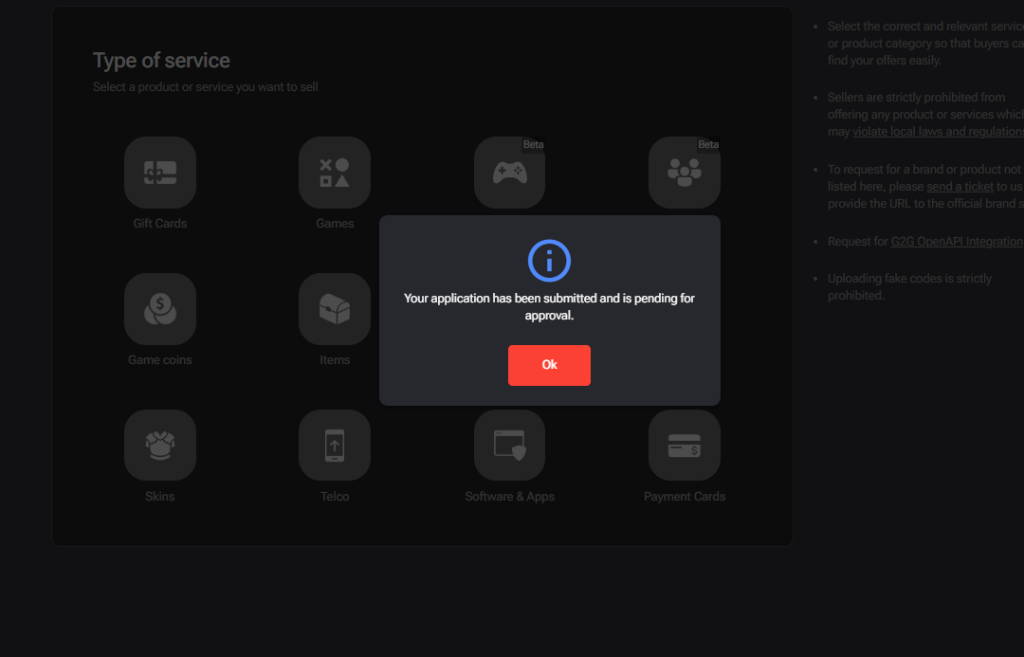Click the Telco label text
Screen dimensions: 1024x657
click(x=335, y=497)
